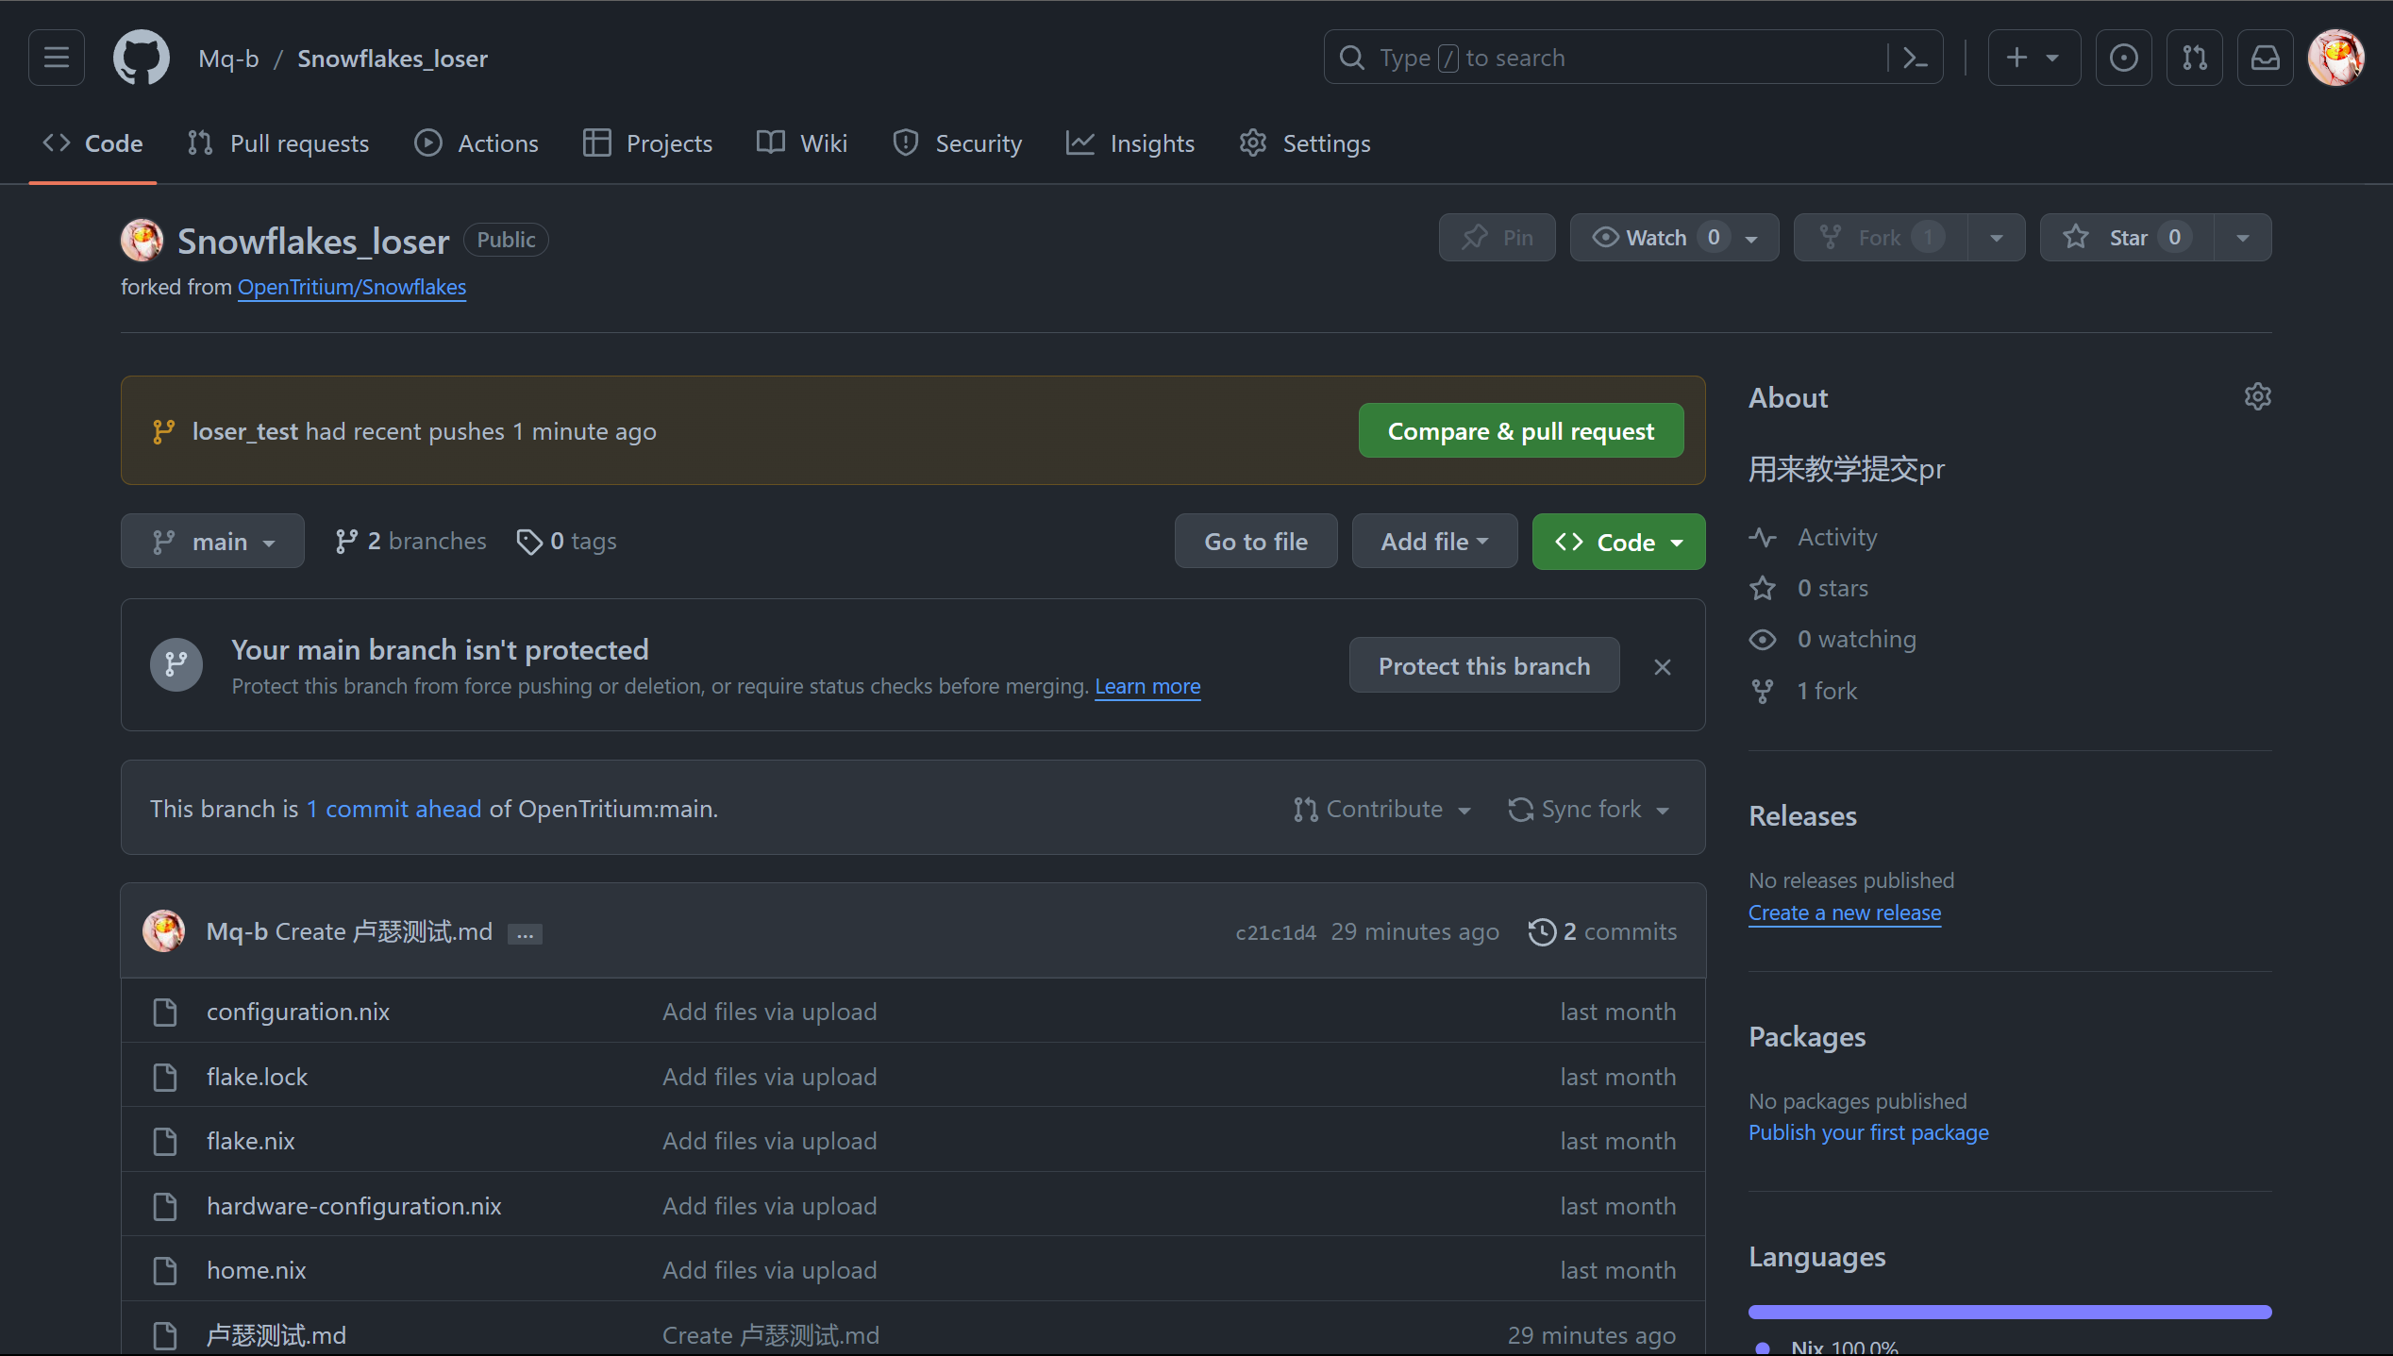2393x1356 pixels.
Task: Switch to the Code tab
Action: coord(92,143)
